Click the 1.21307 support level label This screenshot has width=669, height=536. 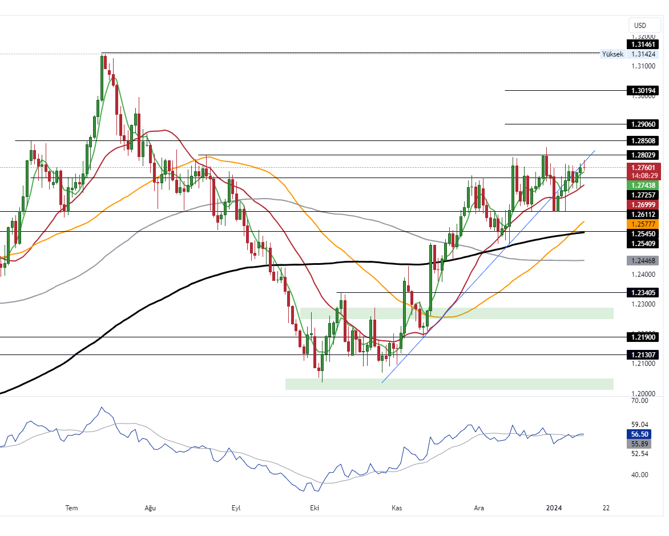click(643, 354)
